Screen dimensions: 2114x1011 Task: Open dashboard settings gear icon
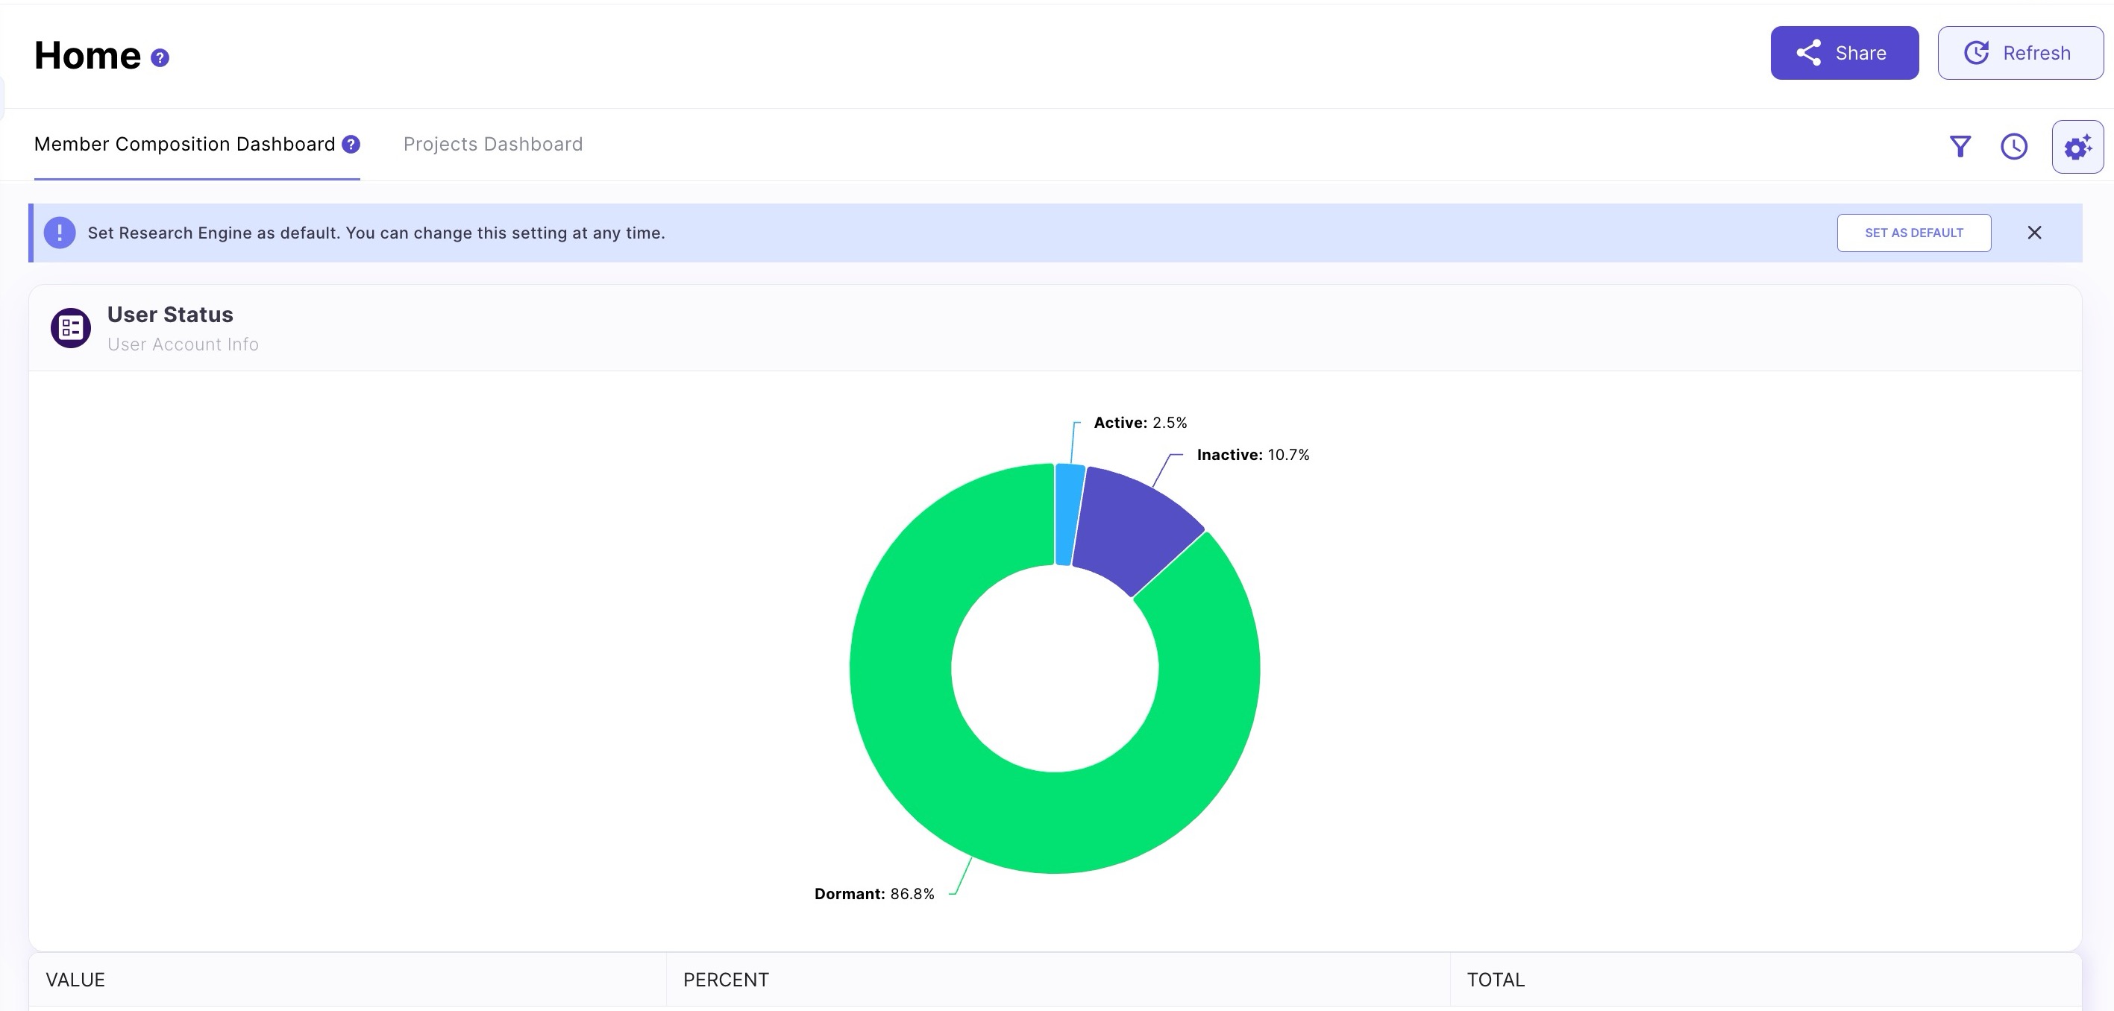pos(2077,147)
